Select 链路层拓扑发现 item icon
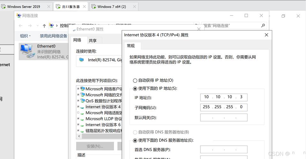The width and height of the screenshot is (306, 159). [82, 131]
